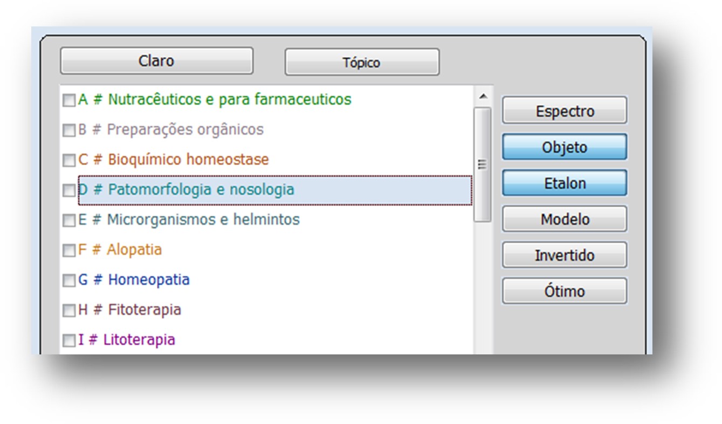Select the Invertido button
The image size is (722, 424).
(x=565, y=255)
